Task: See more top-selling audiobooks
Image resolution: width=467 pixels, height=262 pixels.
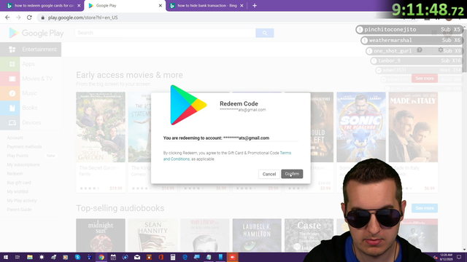Action: [x=425, y=208]
